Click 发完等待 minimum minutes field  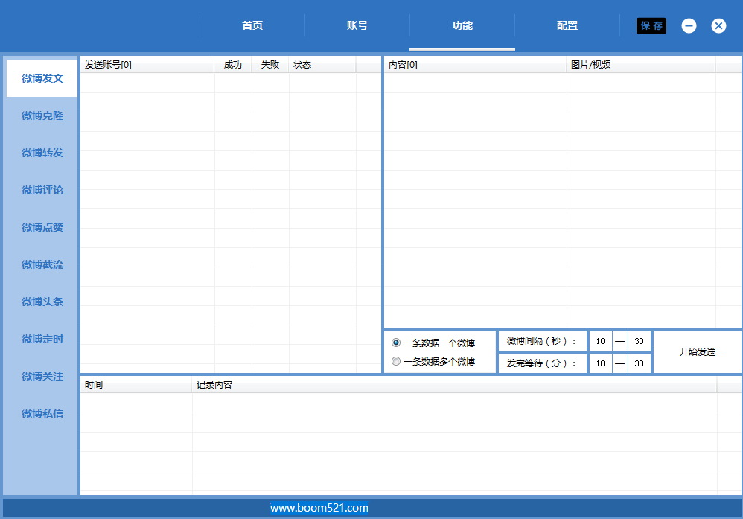pyautogui.click(x=600, y=363)
